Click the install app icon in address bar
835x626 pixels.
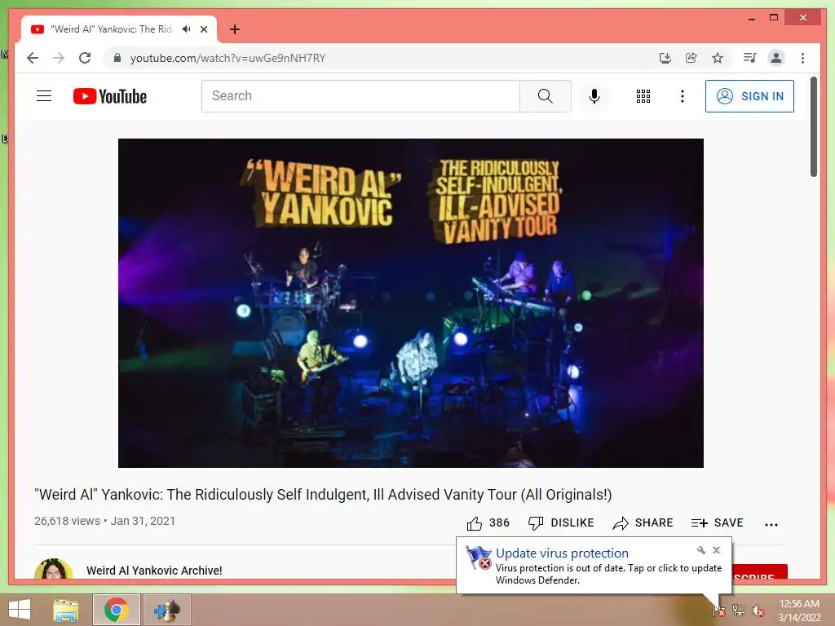665,58
